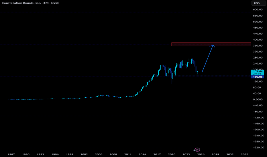267x157 pixels.
Task: Click the 1990 time axis label
Action: point(26,154)
